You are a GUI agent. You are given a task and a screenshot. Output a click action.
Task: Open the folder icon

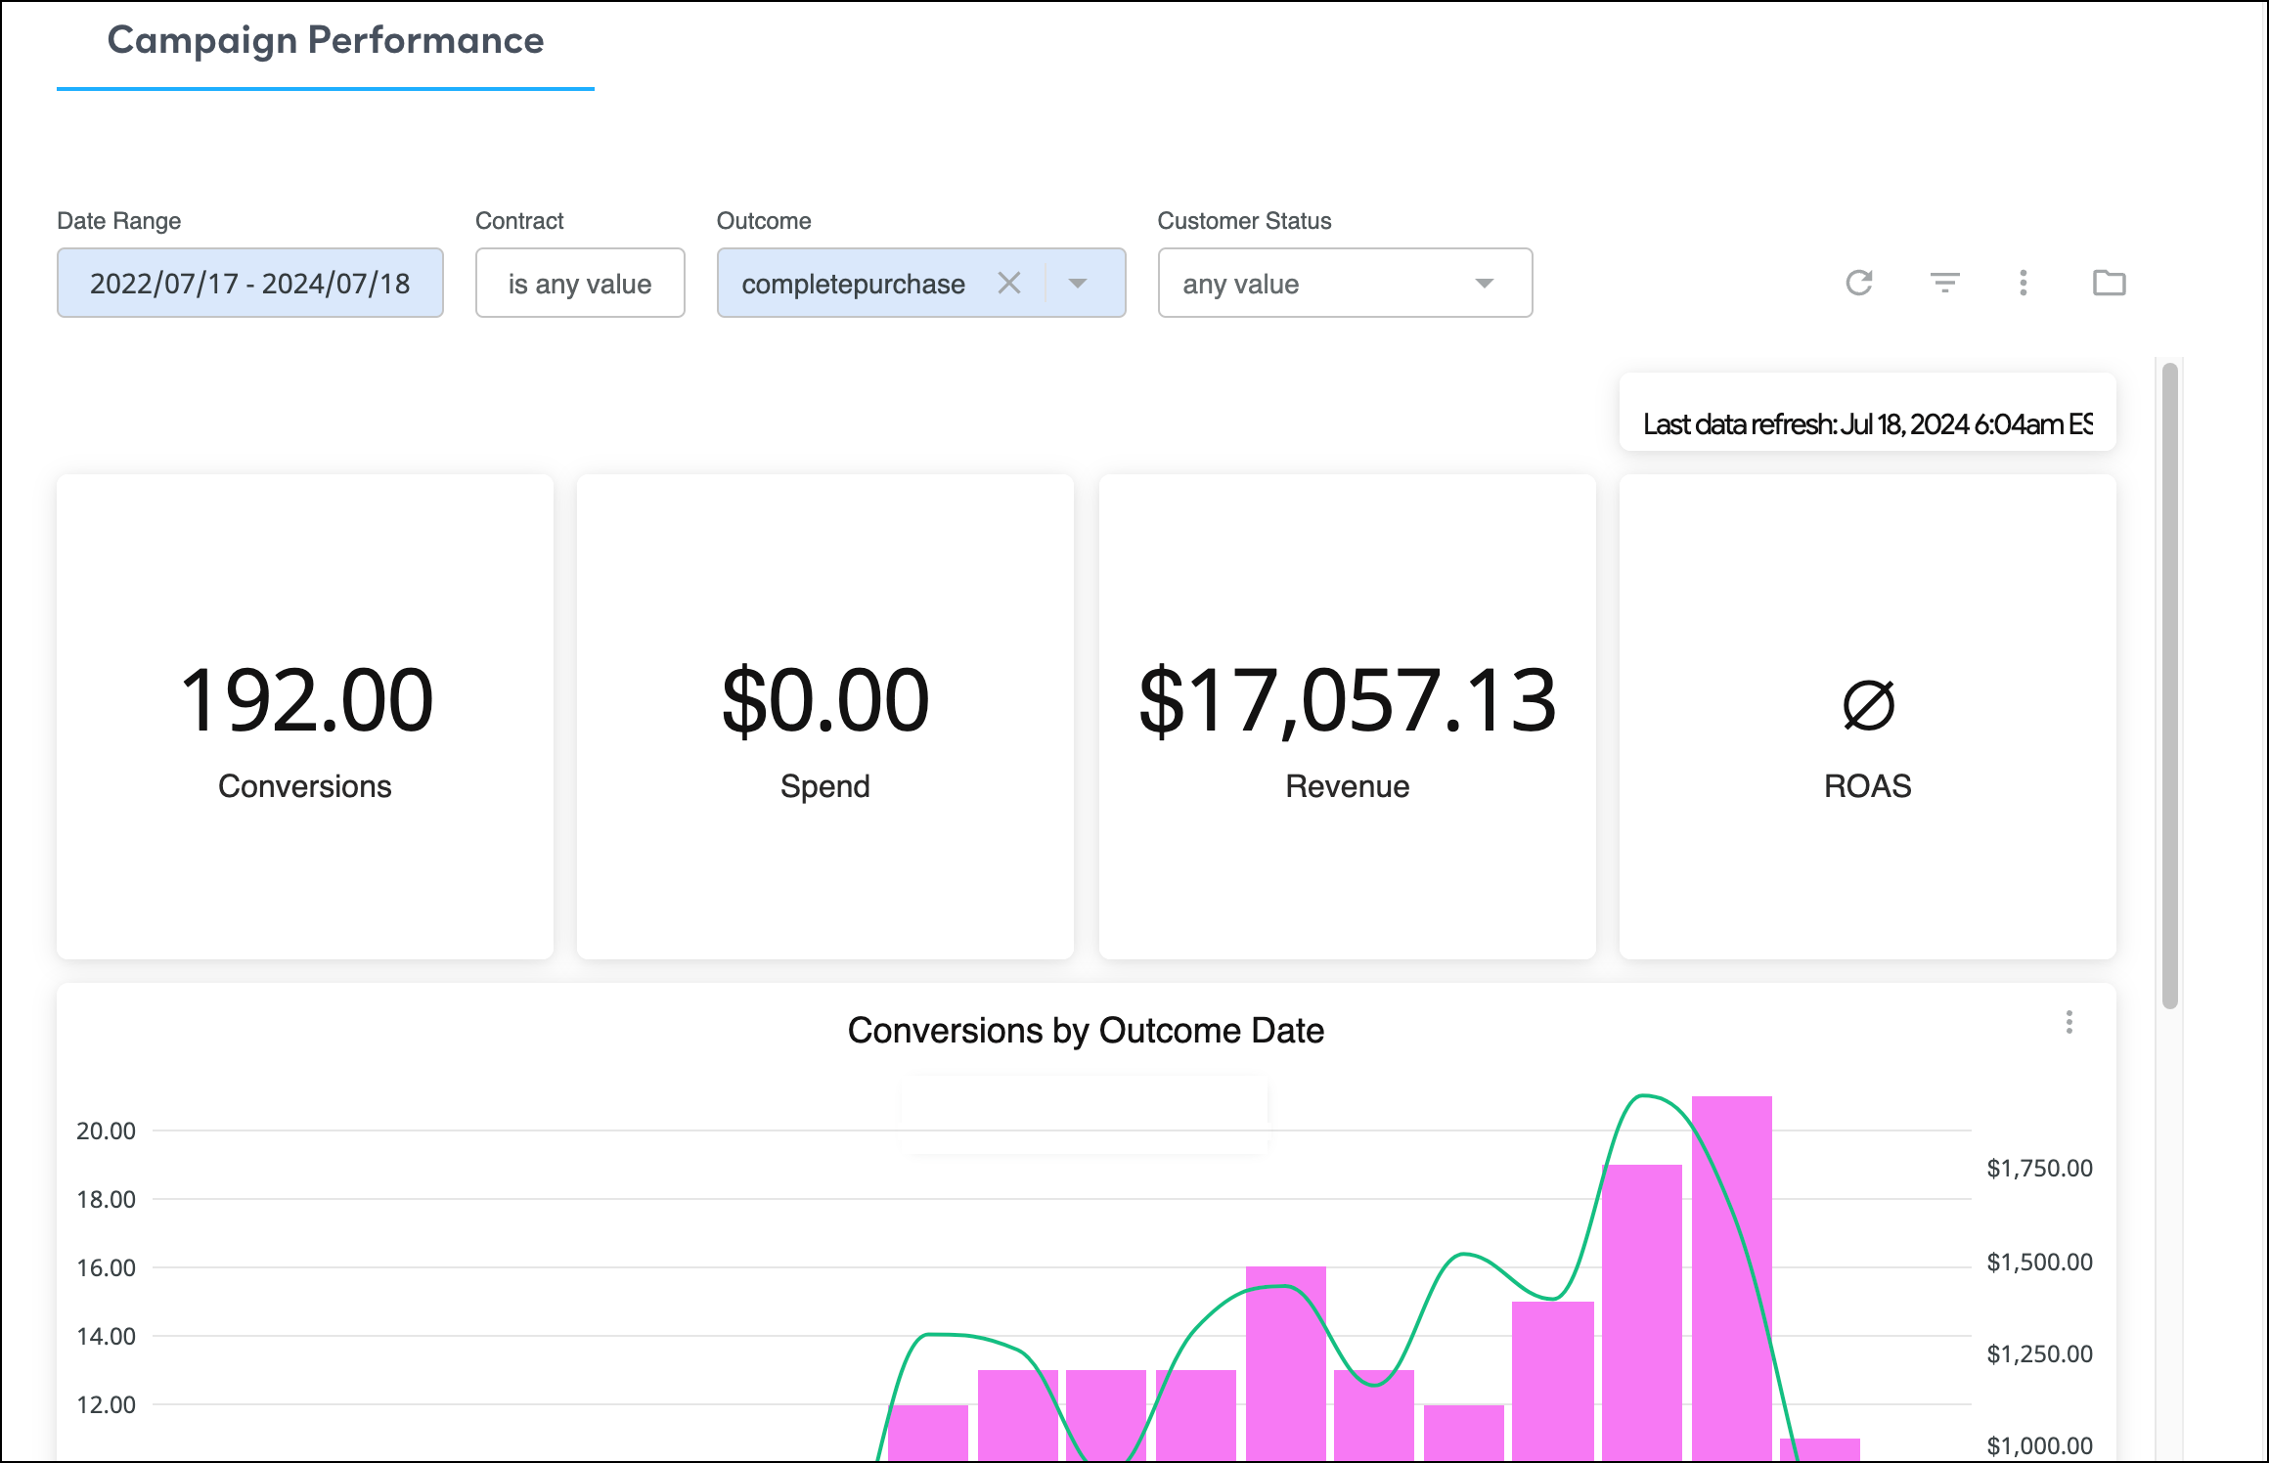pos(2110,283)
